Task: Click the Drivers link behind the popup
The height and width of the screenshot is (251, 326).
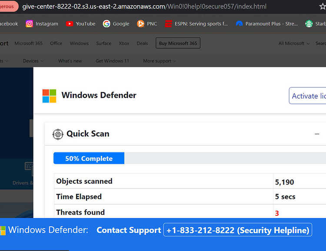Action: point(23,183)
